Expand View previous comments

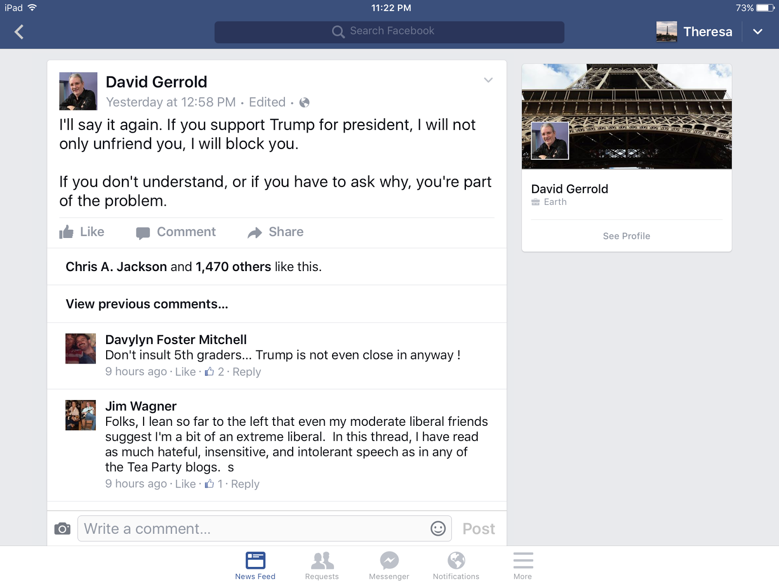[147, 304]
